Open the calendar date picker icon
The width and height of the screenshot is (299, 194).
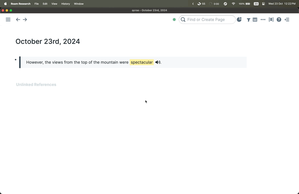[255, 19]
